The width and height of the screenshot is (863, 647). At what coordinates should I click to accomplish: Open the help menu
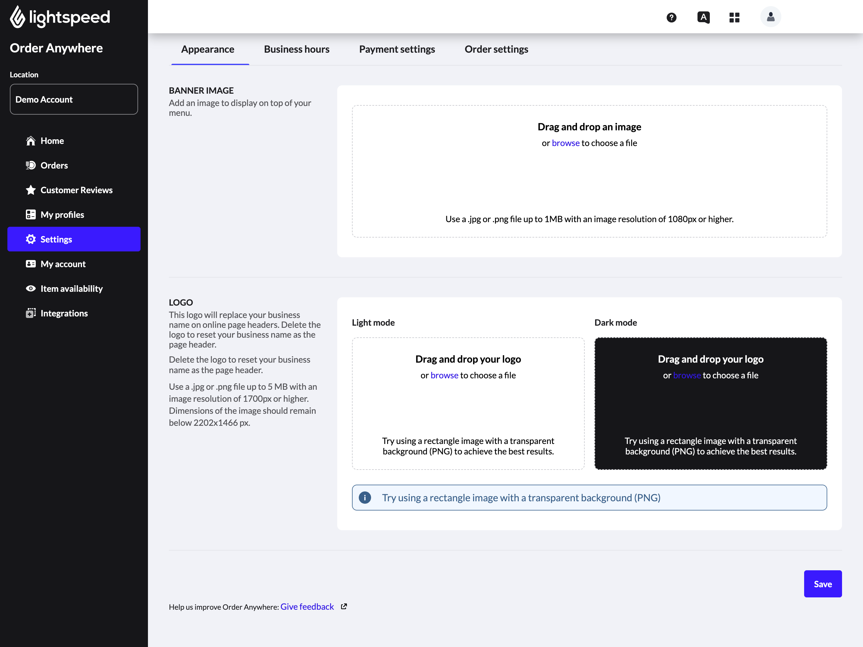(671, 18)
